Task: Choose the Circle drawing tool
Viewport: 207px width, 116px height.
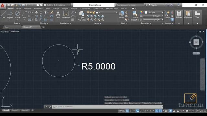Action: pos(17,15)
